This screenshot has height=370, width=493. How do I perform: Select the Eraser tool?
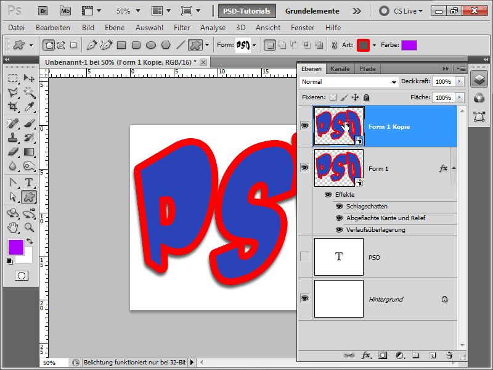pyautogui.click(x=13, y=152)
